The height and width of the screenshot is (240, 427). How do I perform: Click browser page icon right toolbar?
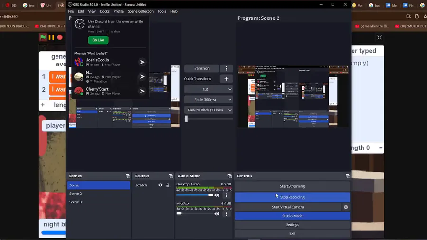417,16
